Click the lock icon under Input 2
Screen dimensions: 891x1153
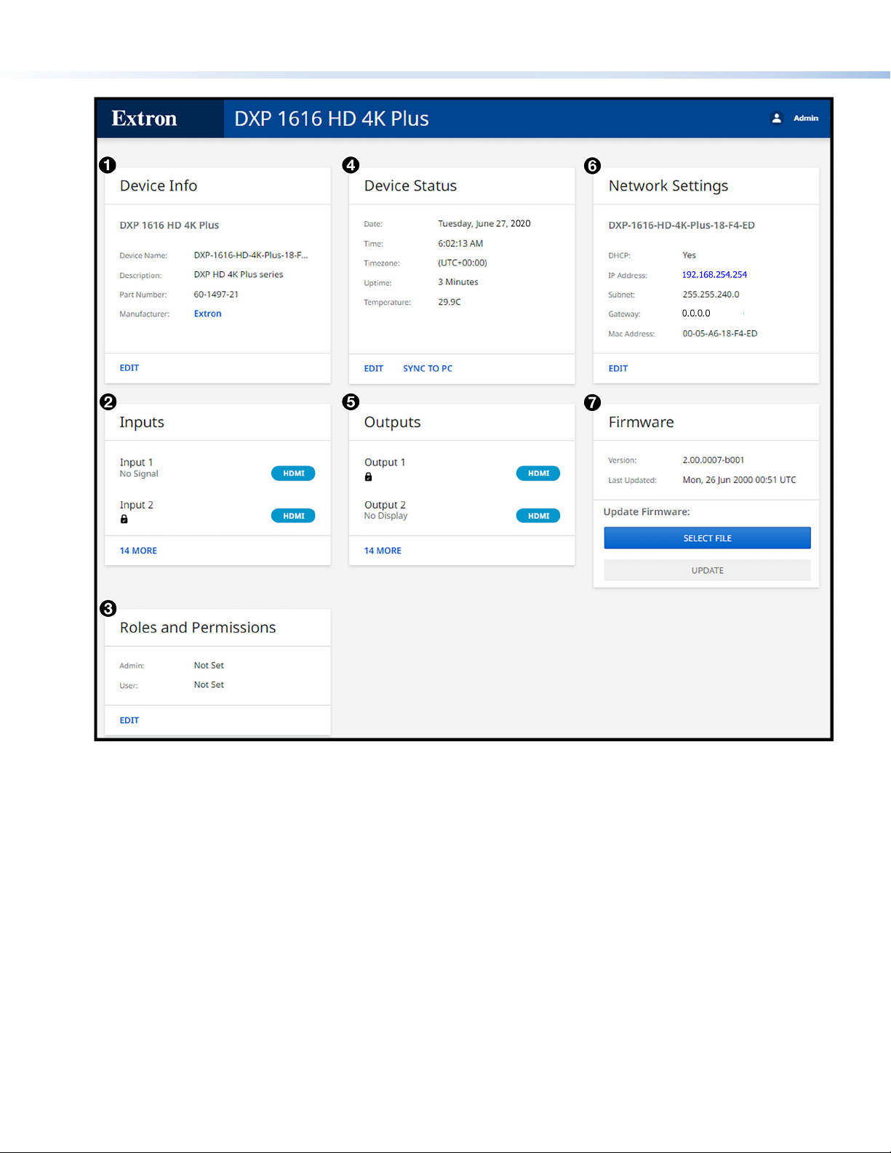click(x=124, y=519)
